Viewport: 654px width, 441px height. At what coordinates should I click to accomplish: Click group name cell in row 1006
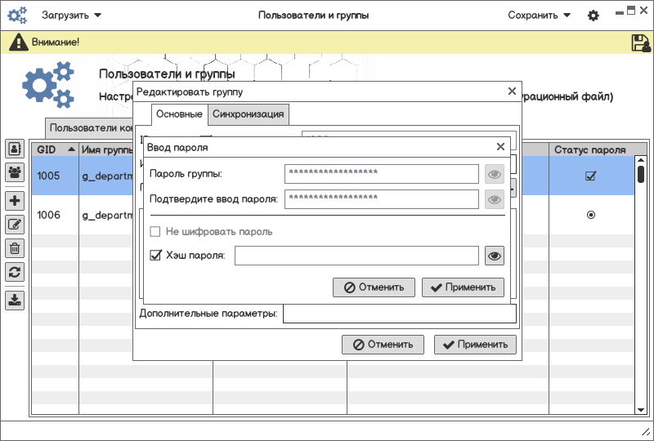106,215
